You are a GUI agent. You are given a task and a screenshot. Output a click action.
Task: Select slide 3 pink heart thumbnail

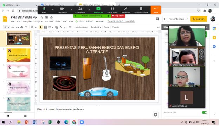coord(18,71)
